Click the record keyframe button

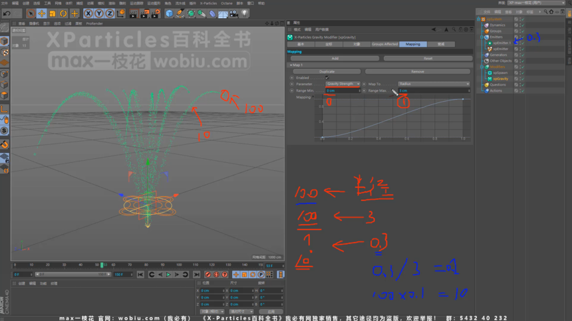pos(208,274)
